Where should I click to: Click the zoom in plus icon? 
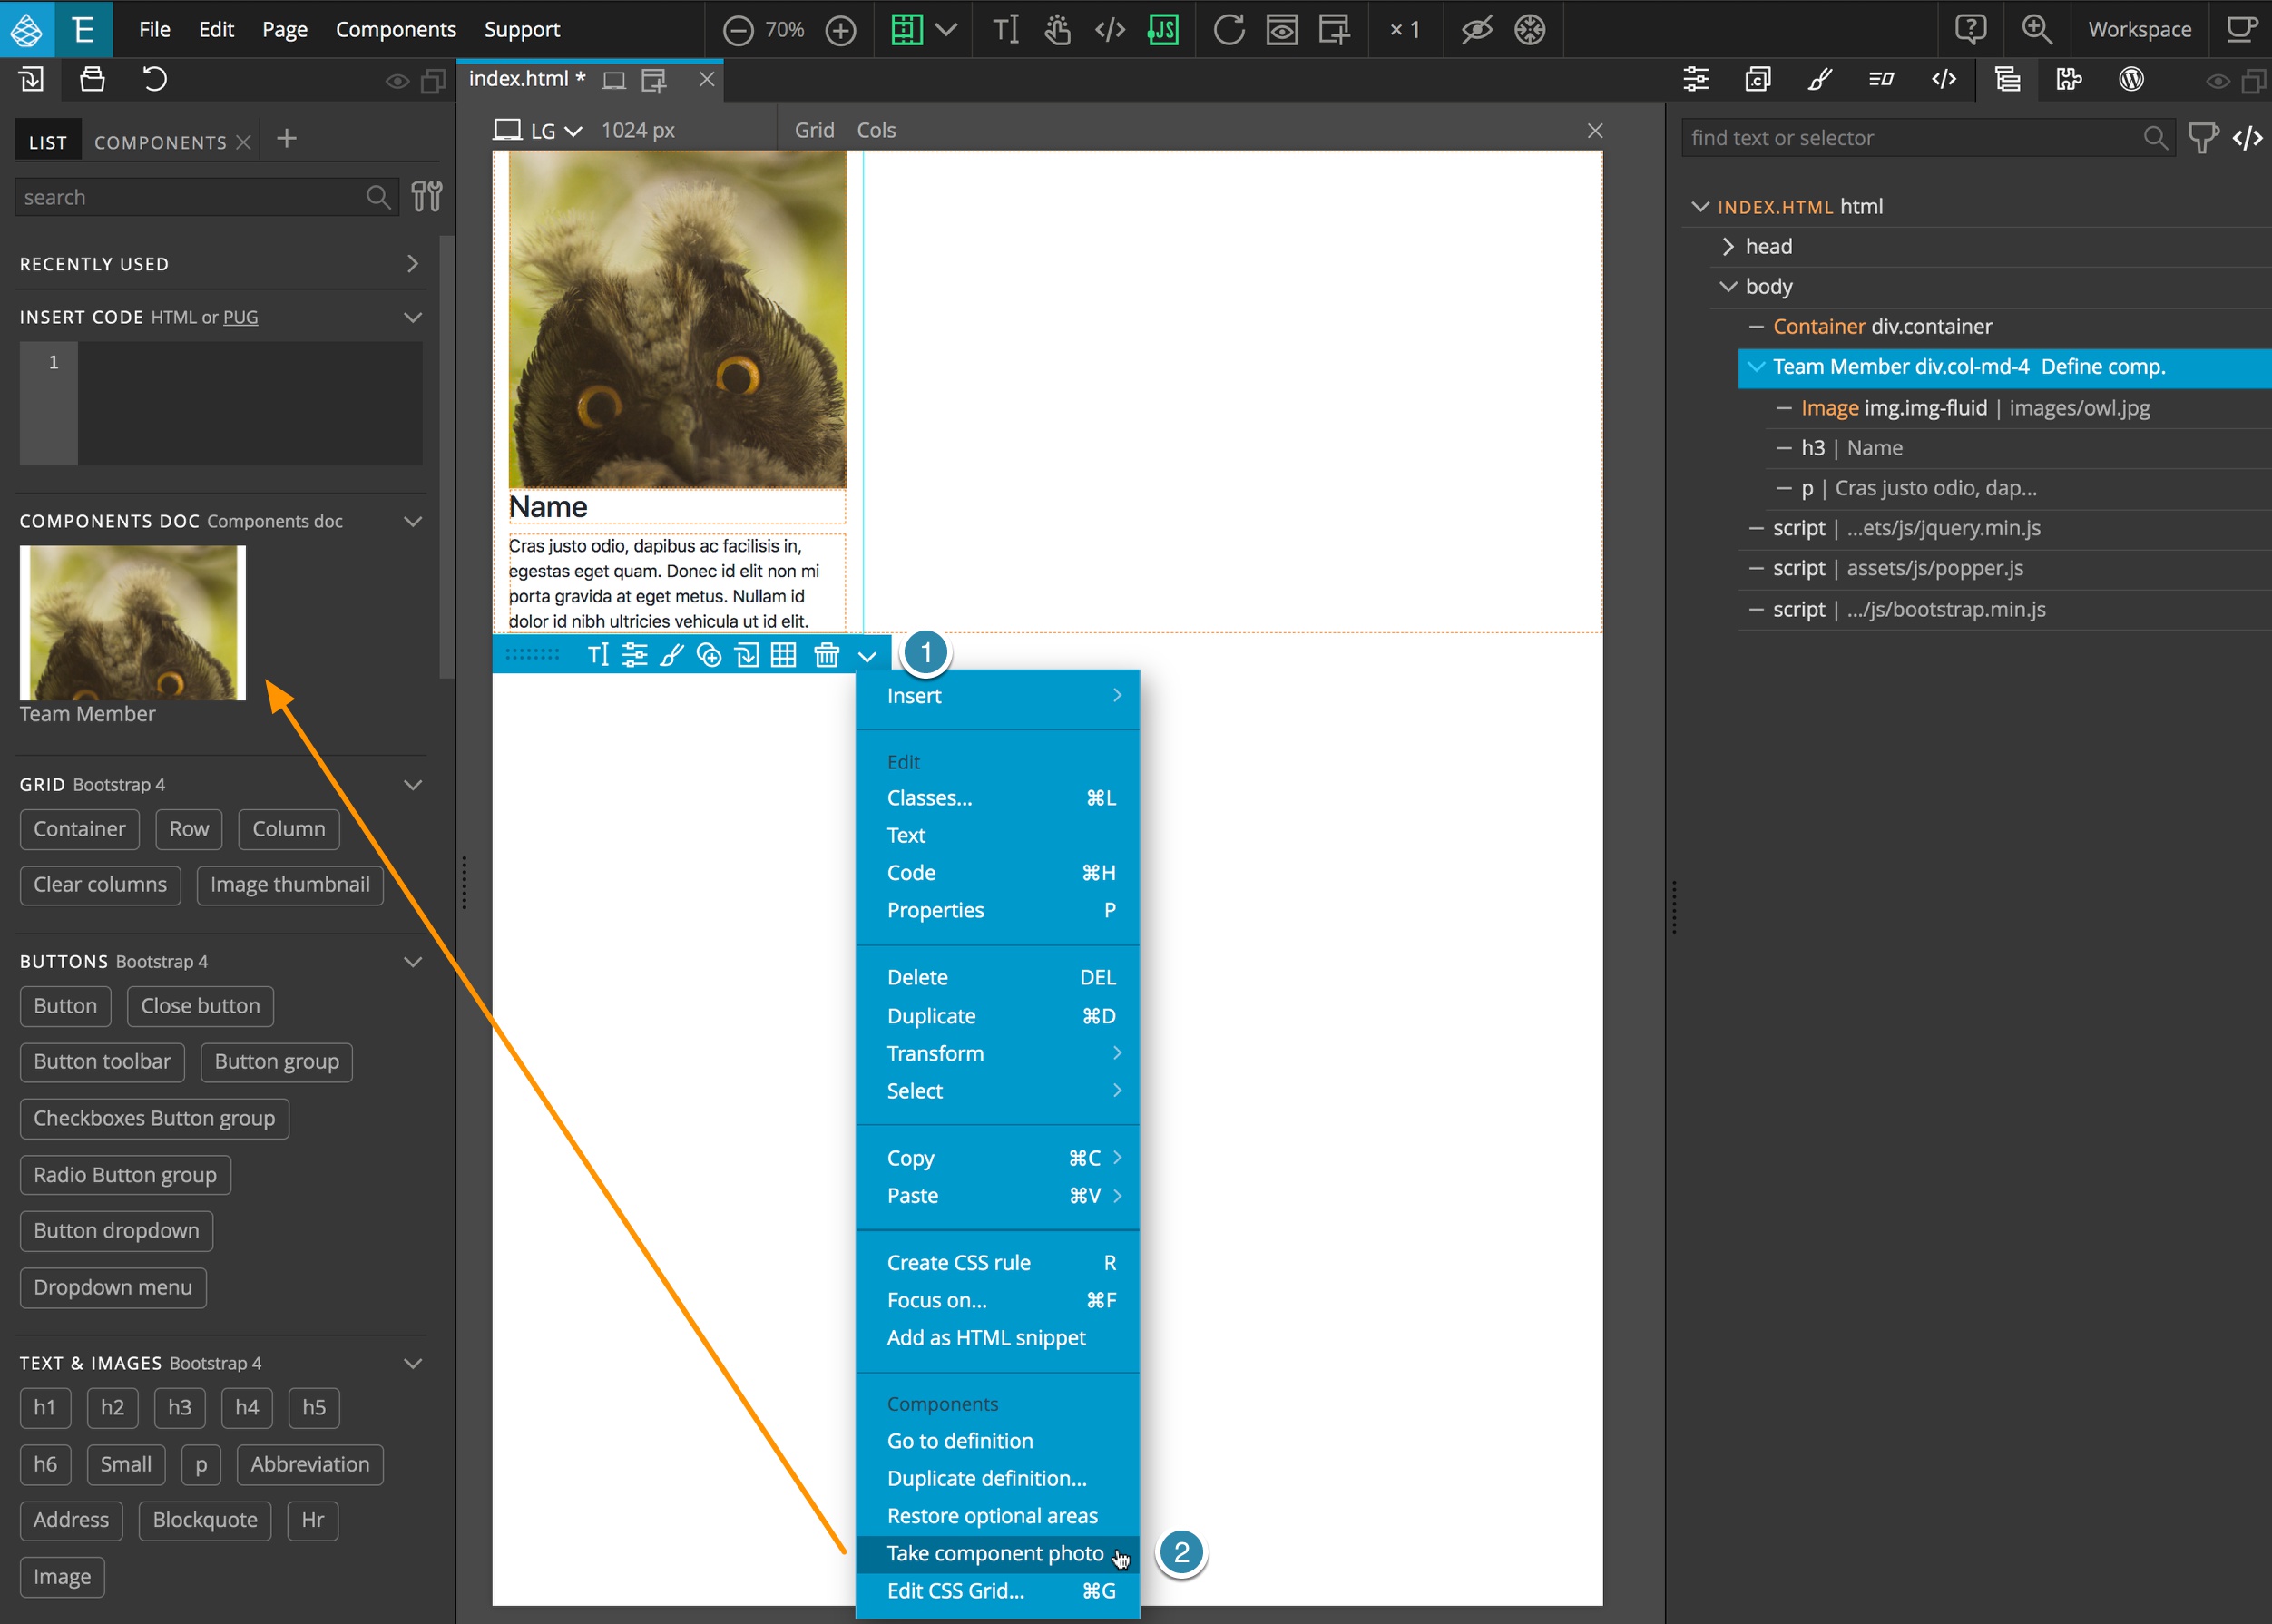click(841, 30)
